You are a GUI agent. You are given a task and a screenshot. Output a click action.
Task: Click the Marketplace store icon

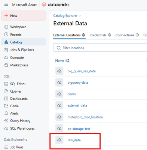[6, 65]
